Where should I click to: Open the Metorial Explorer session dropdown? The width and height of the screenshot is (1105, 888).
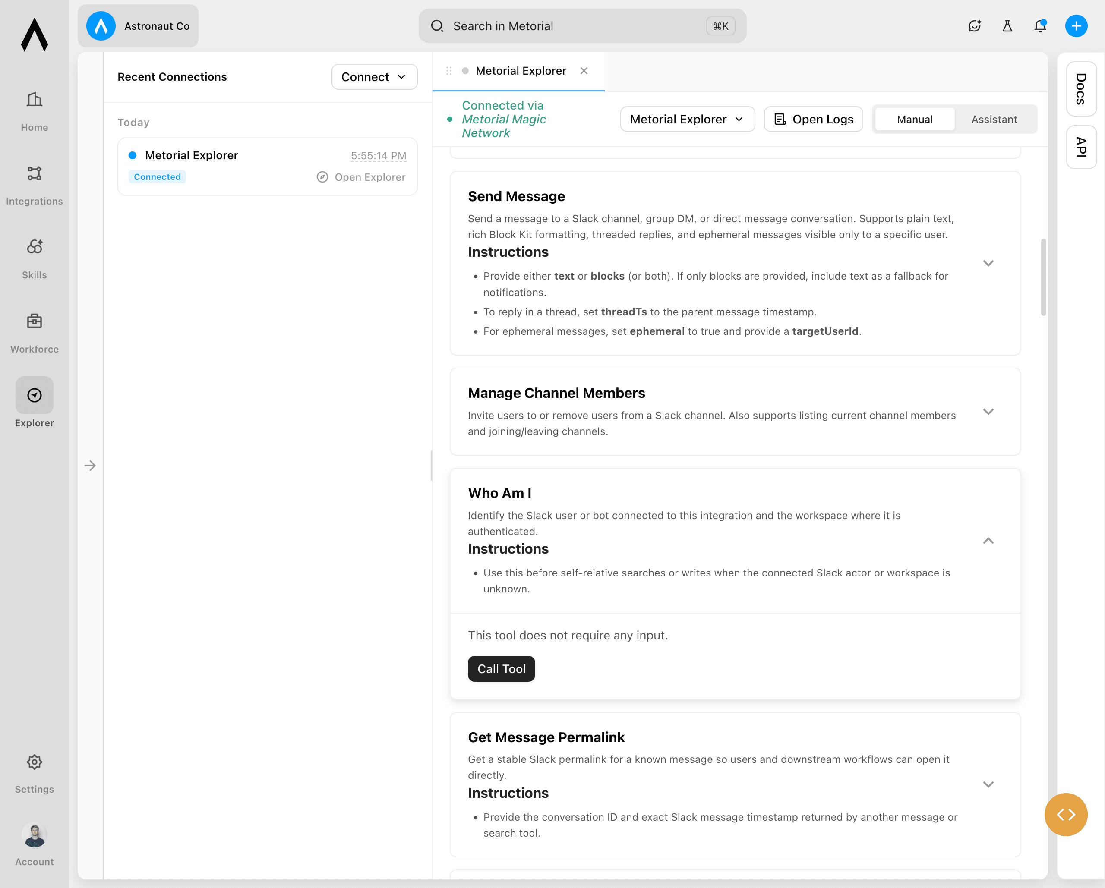(687, 120)
